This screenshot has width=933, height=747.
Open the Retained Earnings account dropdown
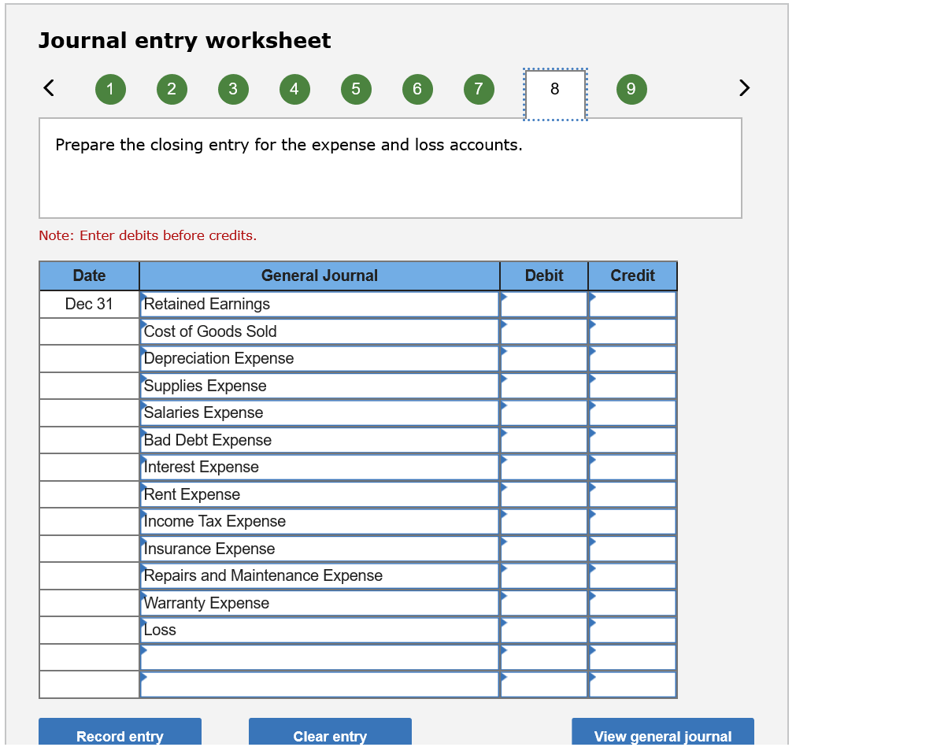(320, 304)
